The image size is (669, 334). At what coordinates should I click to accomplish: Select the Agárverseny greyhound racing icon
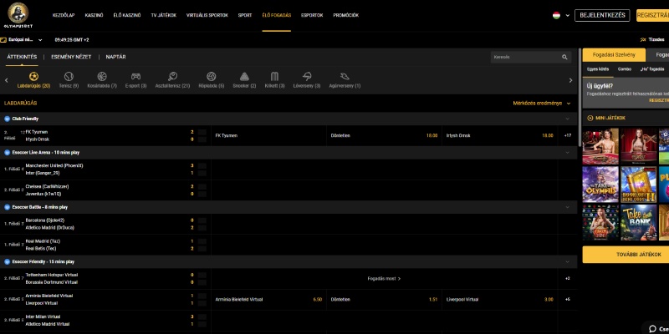click(345, 77)
